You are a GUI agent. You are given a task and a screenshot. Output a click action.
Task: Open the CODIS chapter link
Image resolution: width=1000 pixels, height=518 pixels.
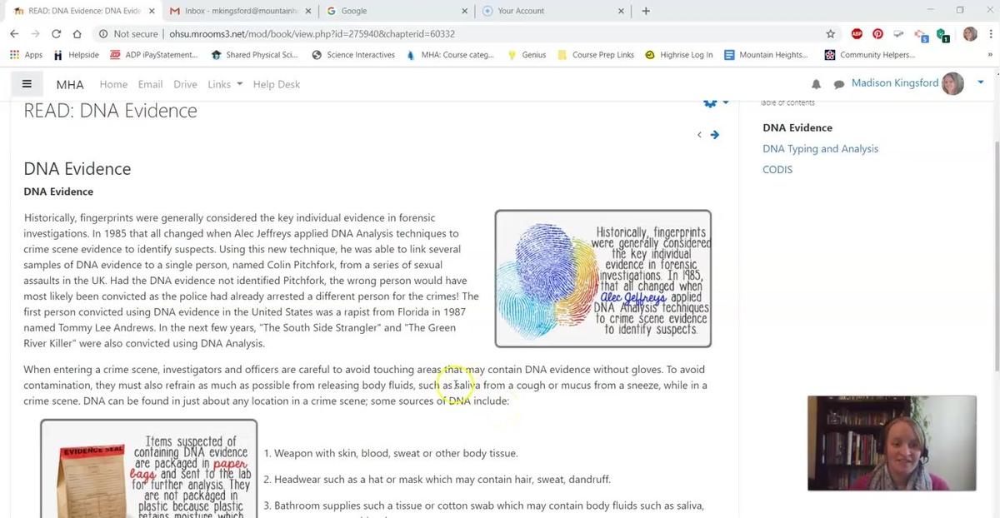pyautogui.click(x=777, y=169)
